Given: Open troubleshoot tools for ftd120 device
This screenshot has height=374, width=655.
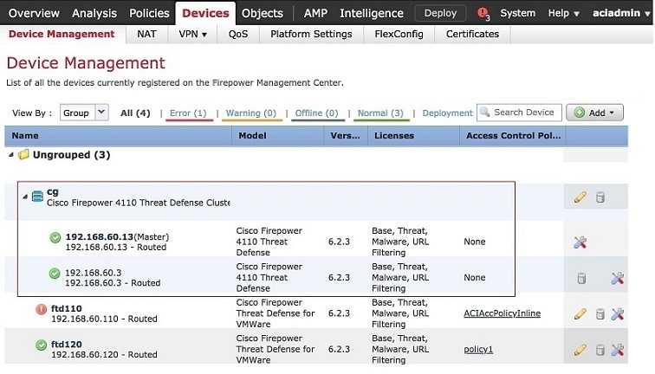Looking at the screenshot, I should [618, 350].
